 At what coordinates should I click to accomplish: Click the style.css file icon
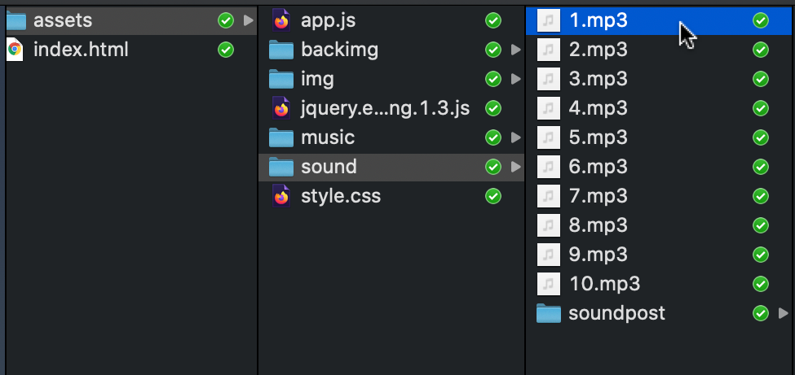[281, 196]
